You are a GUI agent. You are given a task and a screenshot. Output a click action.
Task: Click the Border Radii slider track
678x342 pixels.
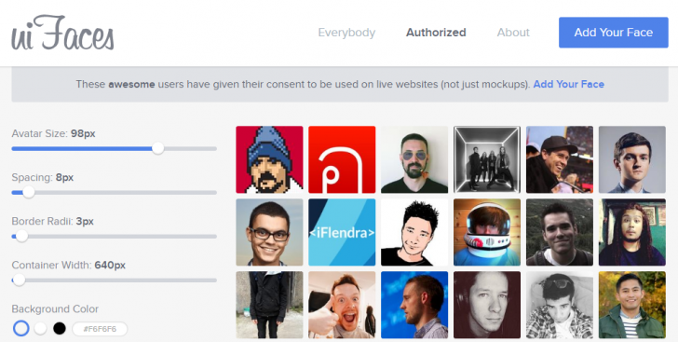tap(115, 237)
